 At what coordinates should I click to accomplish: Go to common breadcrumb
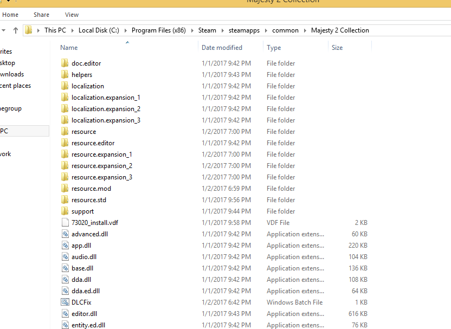(285, 30)
